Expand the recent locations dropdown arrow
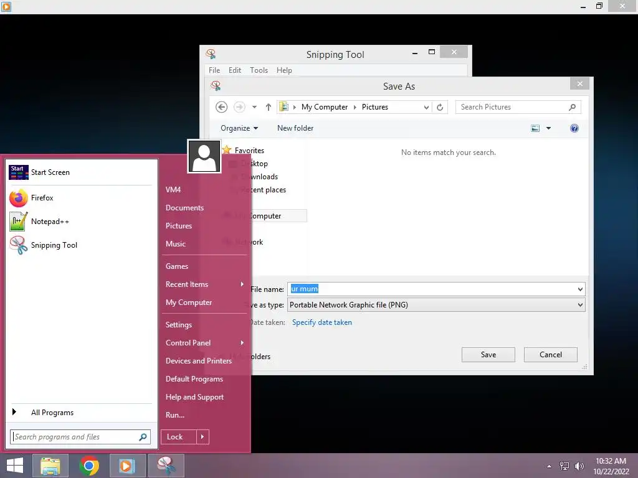This screenshot has width=638, height=478. point(254,107)
